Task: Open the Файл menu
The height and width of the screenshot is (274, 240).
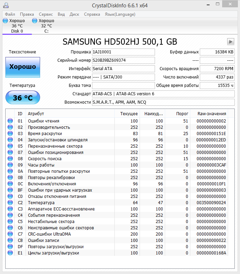Action: tap(10, 14)
